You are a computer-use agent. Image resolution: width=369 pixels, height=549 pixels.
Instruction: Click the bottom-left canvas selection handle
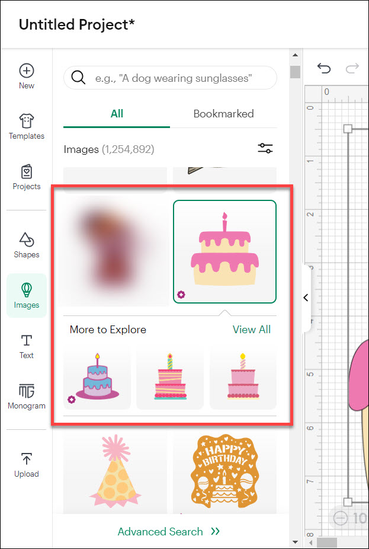pyautogui.click(x=348, y=502)
